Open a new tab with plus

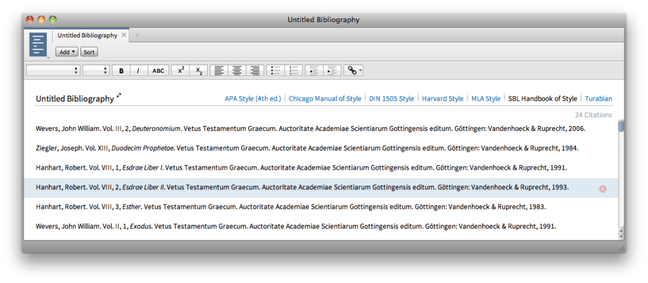pyautogui.click(x=137, y=35)
